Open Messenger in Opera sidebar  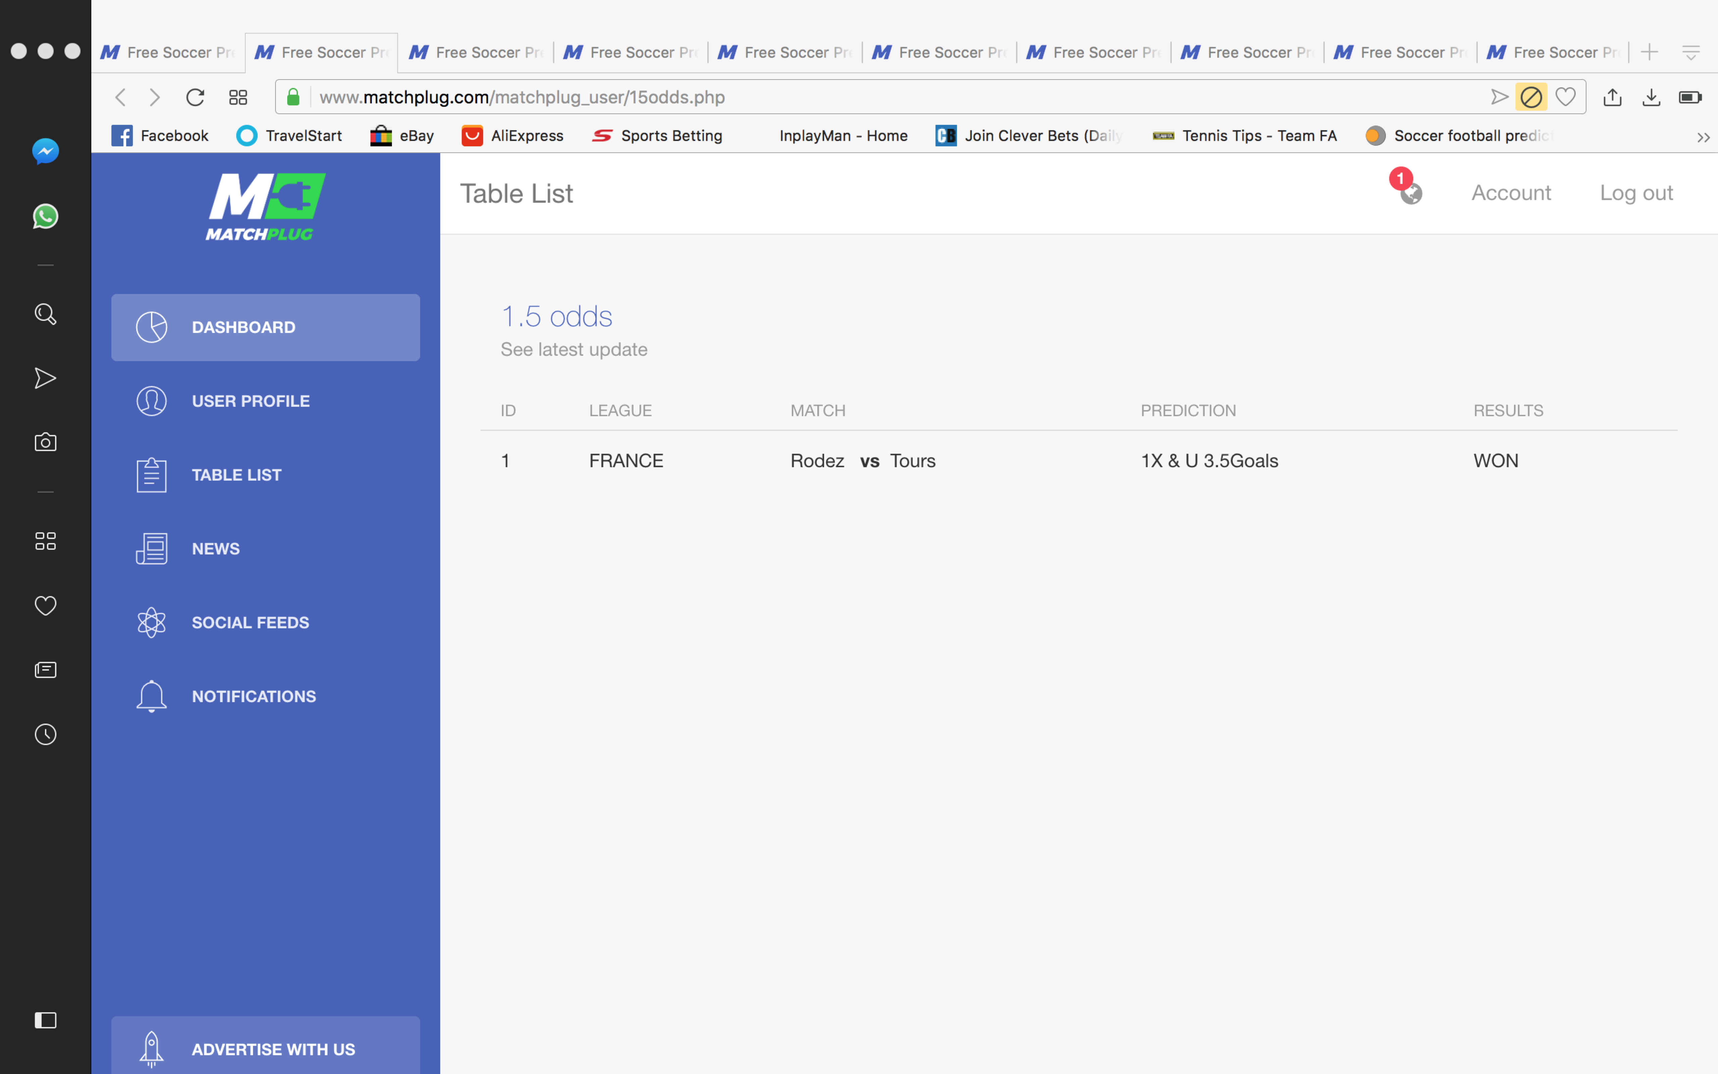[x=45, y=151]
